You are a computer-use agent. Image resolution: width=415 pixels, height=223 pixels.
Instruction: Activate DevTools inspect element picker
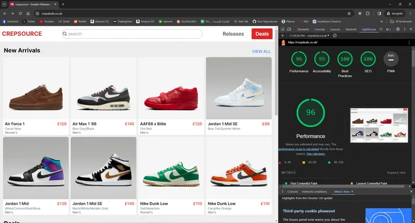[282, 29]
